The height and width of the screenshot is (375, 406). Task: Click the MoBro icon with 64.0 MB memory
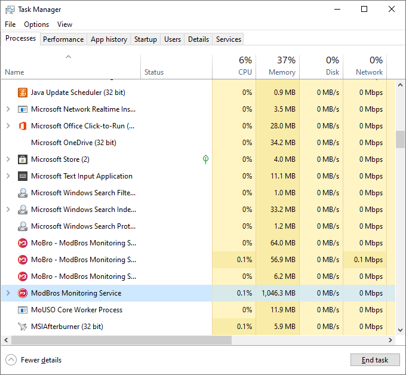coord(23,243)
